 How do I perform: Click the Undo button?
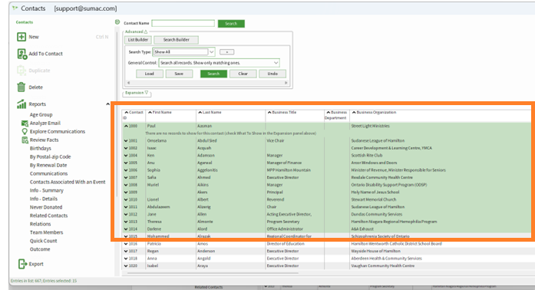pos(272,74)
